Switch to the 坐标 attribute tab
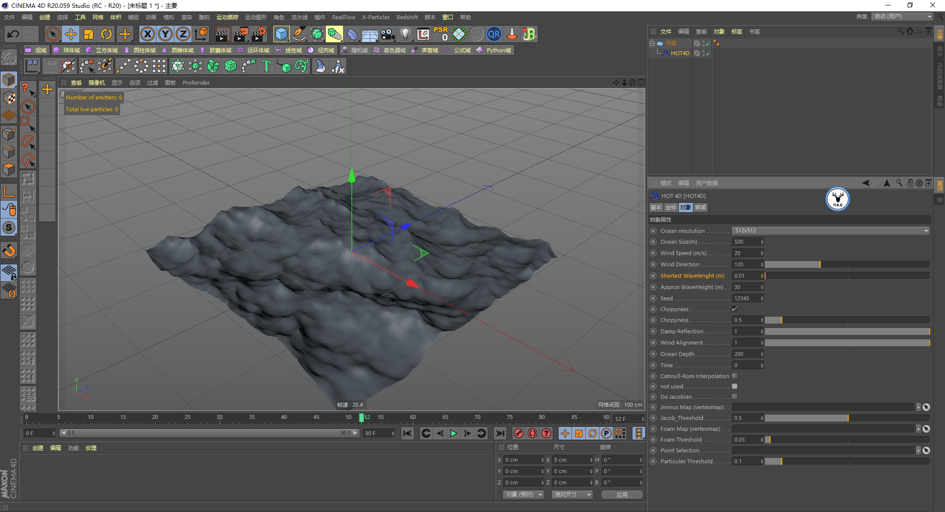Screen dimensions: 945x512 click(670, 207)
